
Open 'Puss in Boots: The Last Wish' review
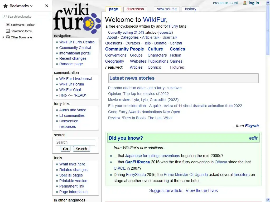(140, 118)
